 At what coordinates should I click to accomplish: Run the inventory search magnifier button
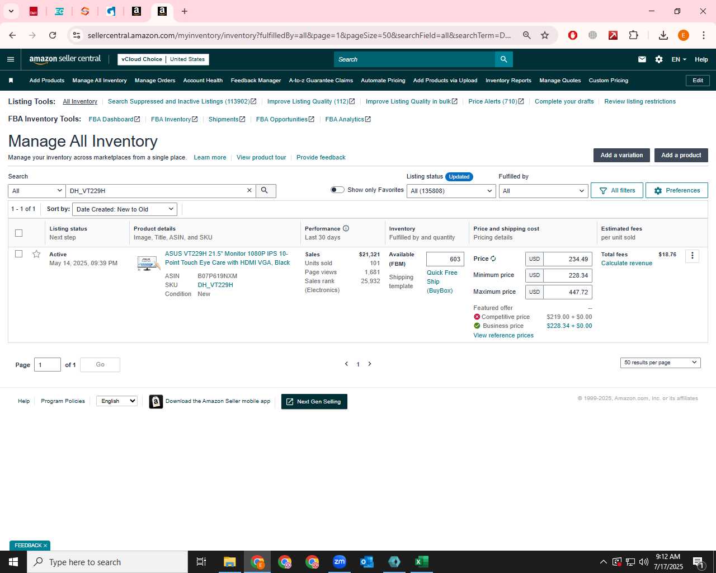pos(265,191)
